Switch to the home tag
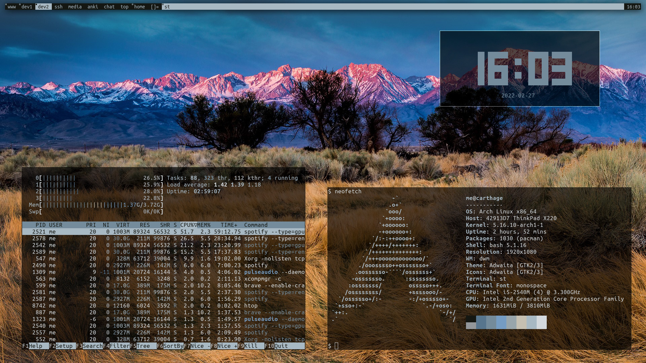Image resolution: width=646 pixels, height=363 pixels. point(139,7)
